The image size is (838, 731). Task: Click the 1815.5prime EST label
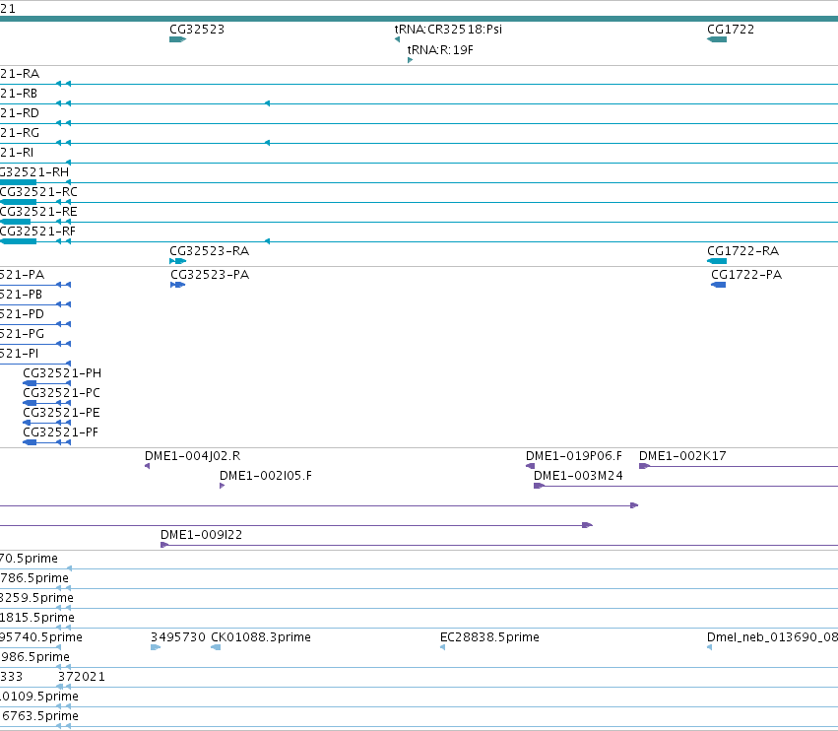[37, 618]
